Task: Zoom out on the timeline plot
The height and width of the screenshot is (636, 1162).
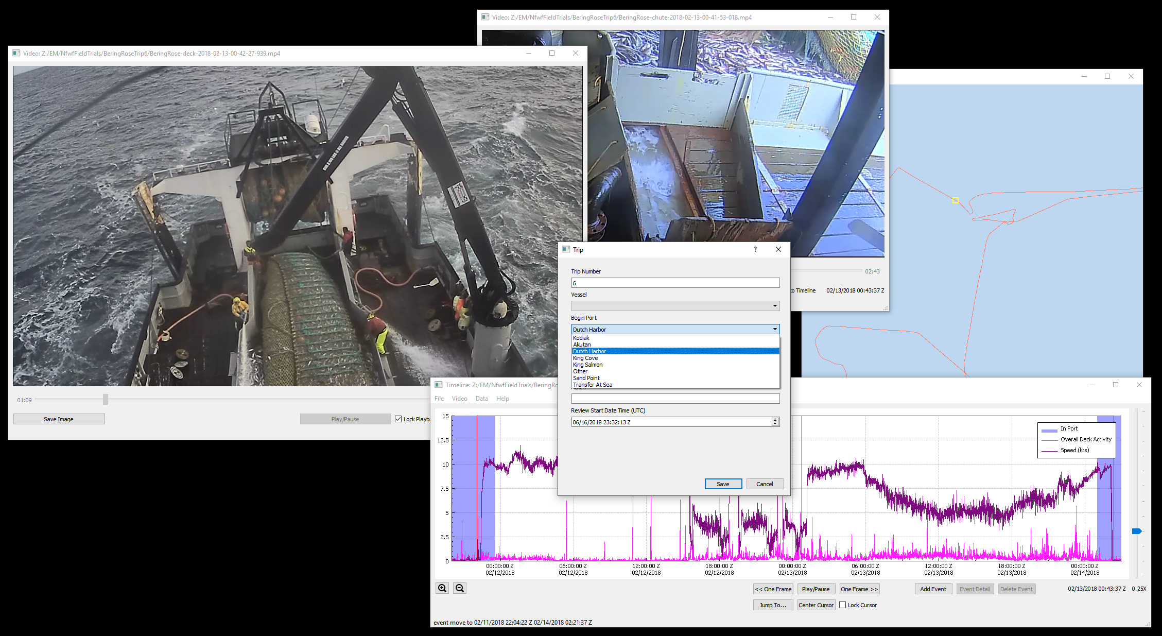Action: [460, 588]
